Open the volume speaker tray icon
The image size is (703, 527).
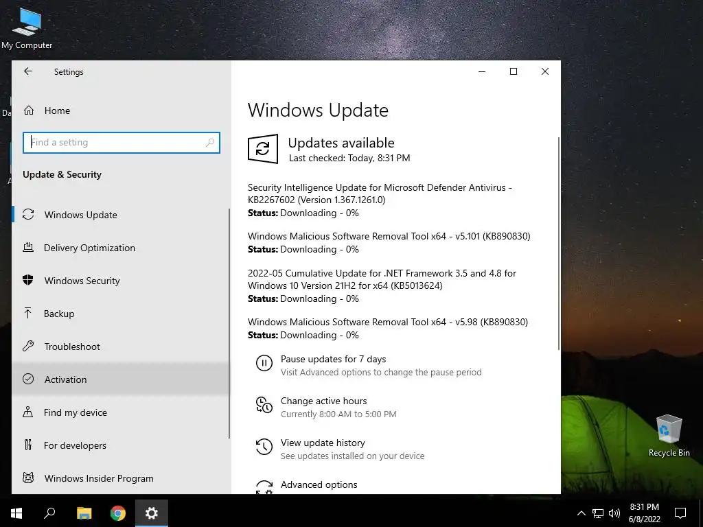click(614, 513)
